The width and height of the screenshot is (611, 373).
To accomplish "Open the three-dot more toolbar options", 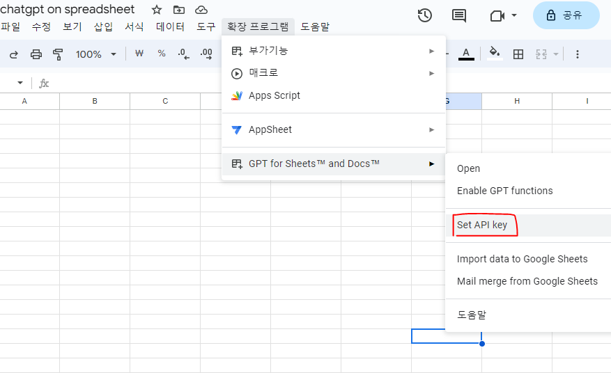I will pos(578,54).
